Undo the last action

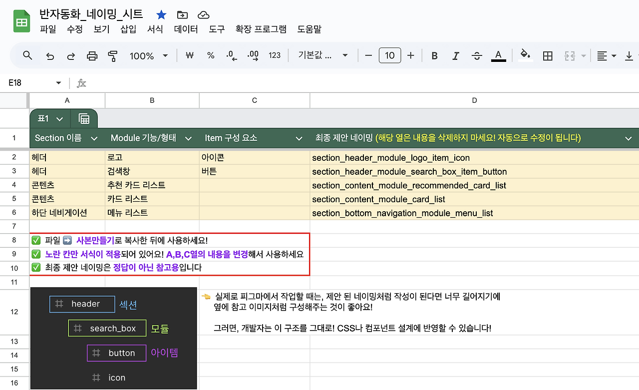pos(49,55)
